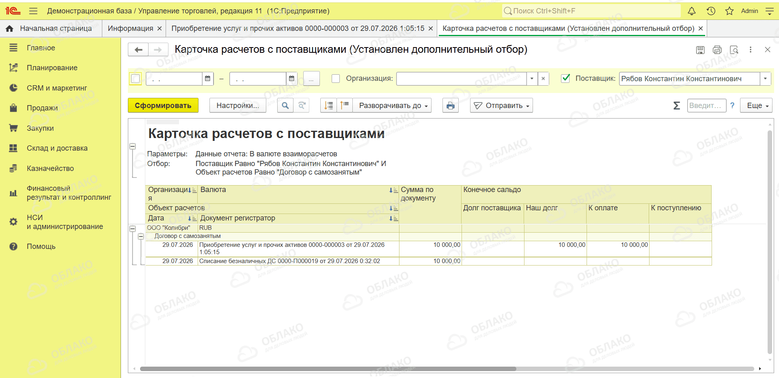Open service settings icon next to Admin
Screen dimensions: 779x378
(x=769, y=11)
